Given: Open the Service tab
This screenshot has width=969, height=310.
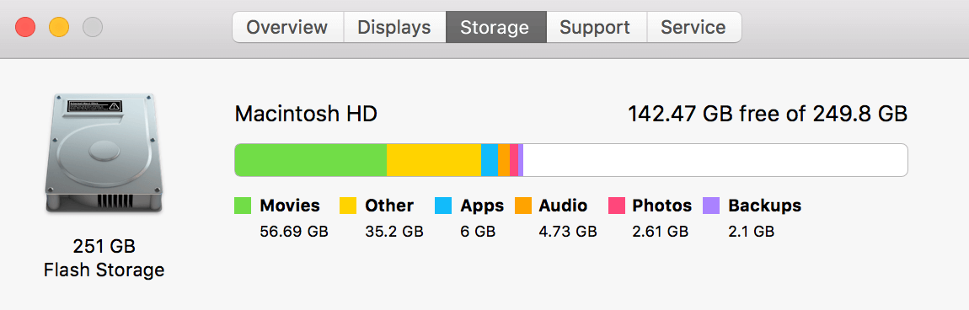Looking at the screenshot, I should point(694,27).
